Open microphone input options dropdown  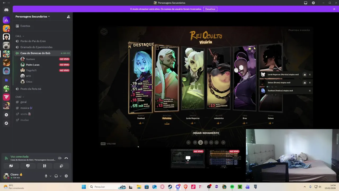tap(50, 176)
